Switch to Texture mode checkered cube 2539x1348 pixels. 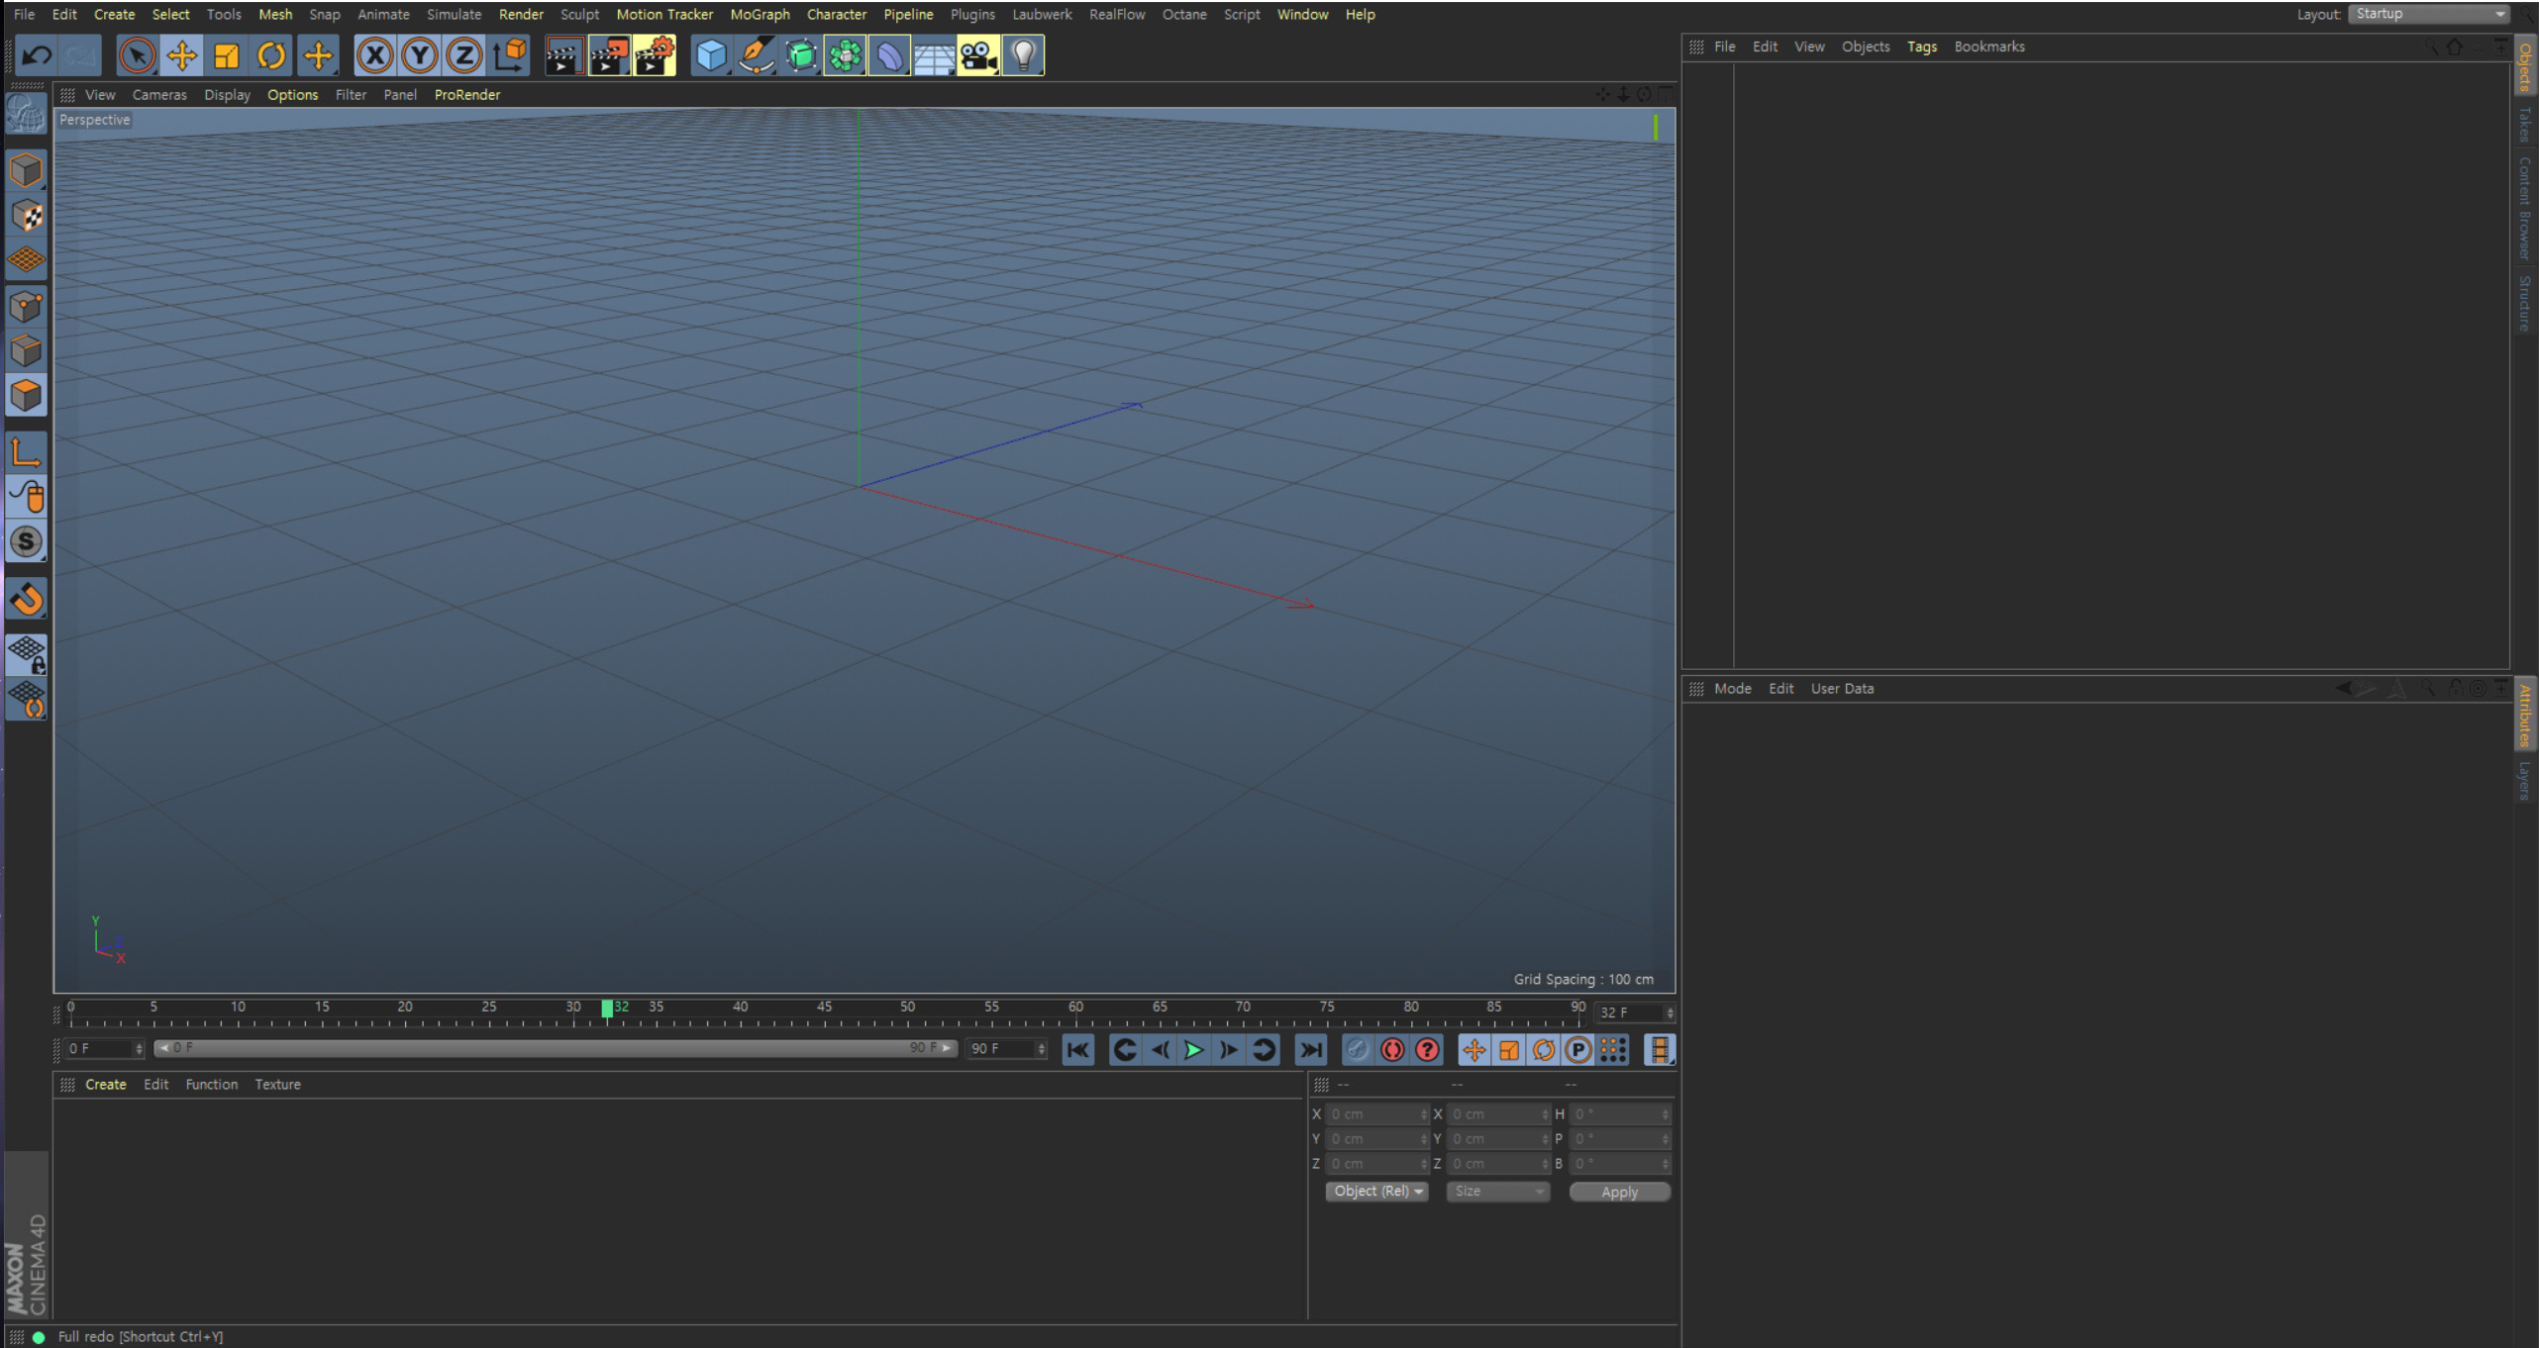(x=26, y=215)
